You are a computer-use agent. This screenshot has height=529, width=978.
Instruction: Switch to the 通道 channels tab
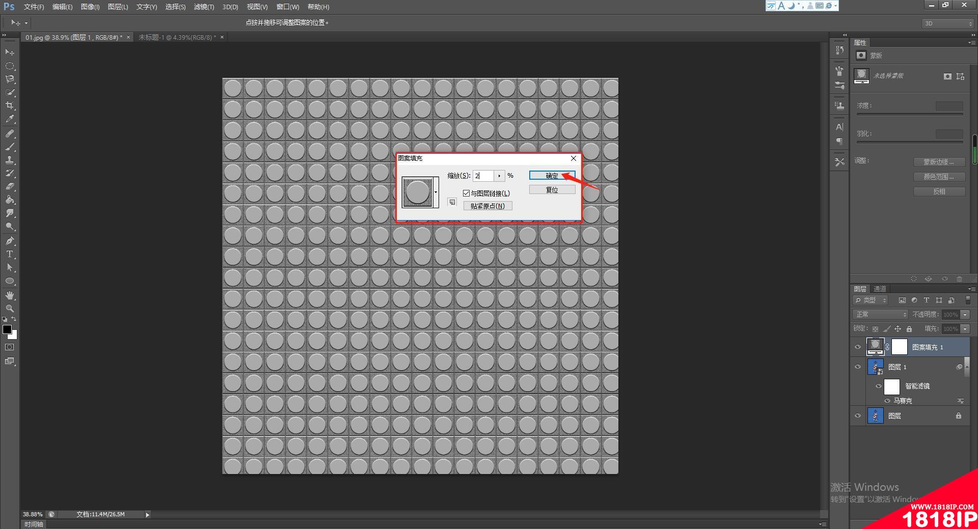point(880,289)
